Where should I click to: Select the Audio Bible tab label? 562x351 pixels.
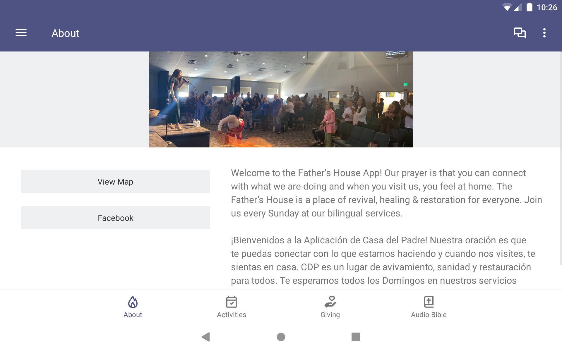[429, 315]
